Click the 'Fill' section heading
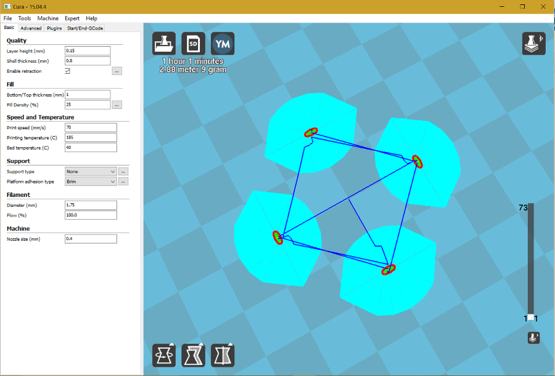555x376 pixels. [x=10, y=84]
